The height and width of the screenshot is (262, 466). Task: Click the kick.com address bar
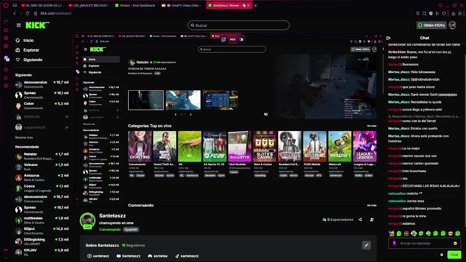pyautogui.click(x=56, y=13)
